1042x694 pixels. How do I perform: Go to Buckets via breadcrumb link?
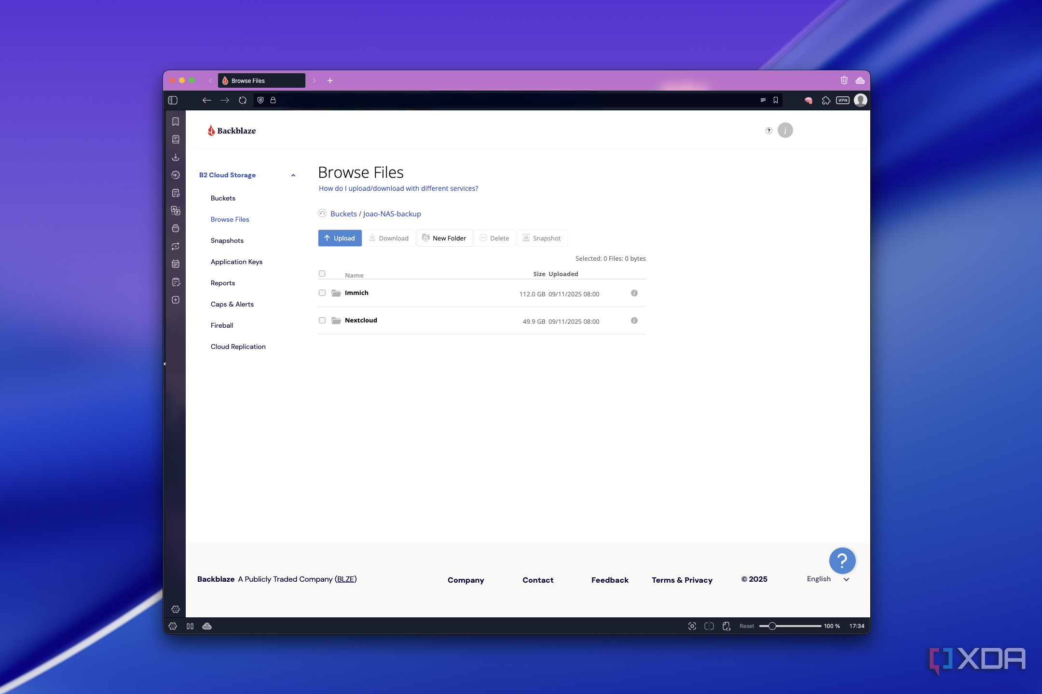[343, 214]
